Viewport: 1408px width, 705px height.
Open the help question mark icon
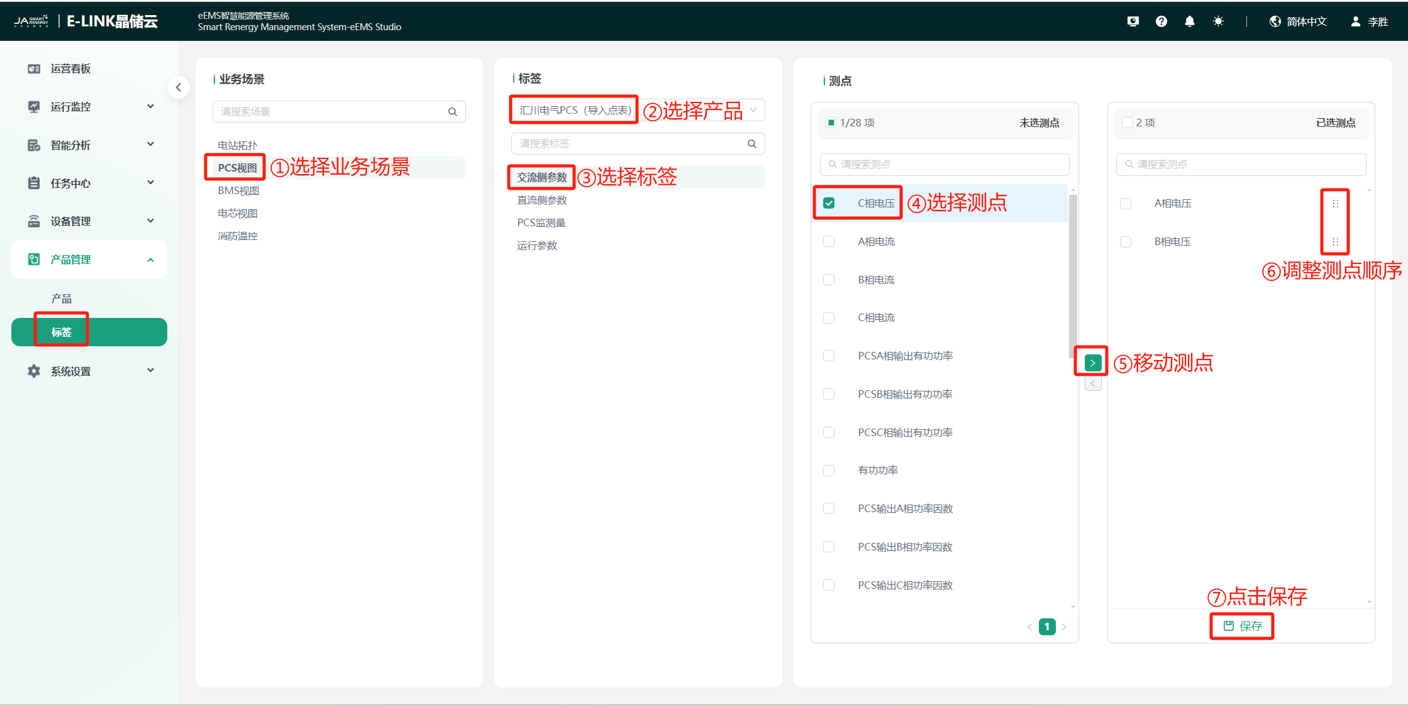[1161, 21]
